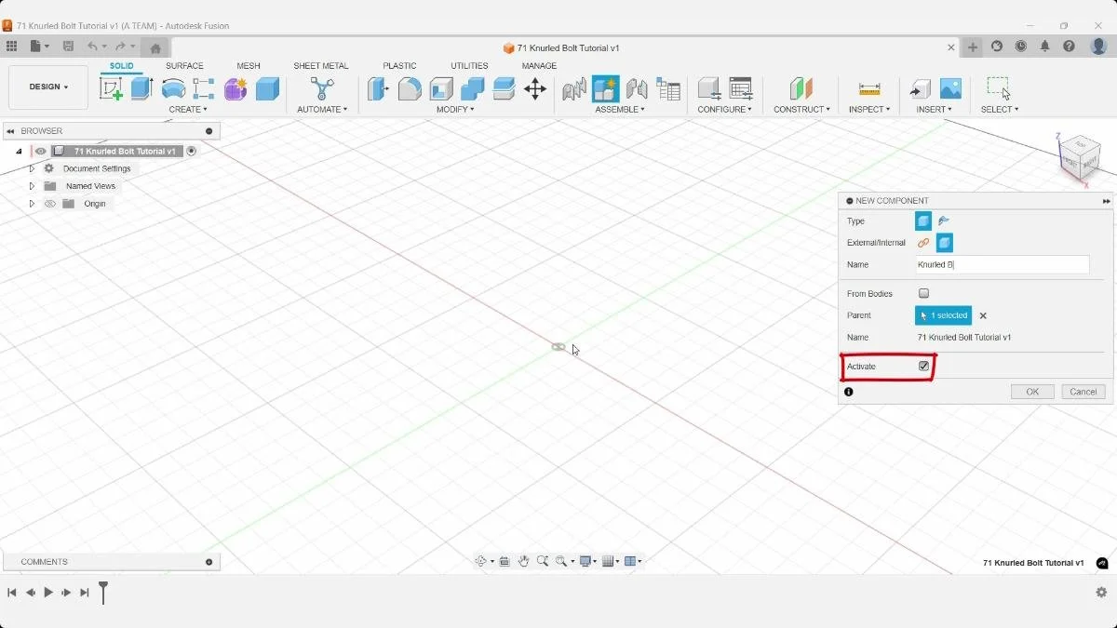Screen dimensions: 1117x628
Task: Click the Change Parameters table icon
Action: tap(741, 88)
